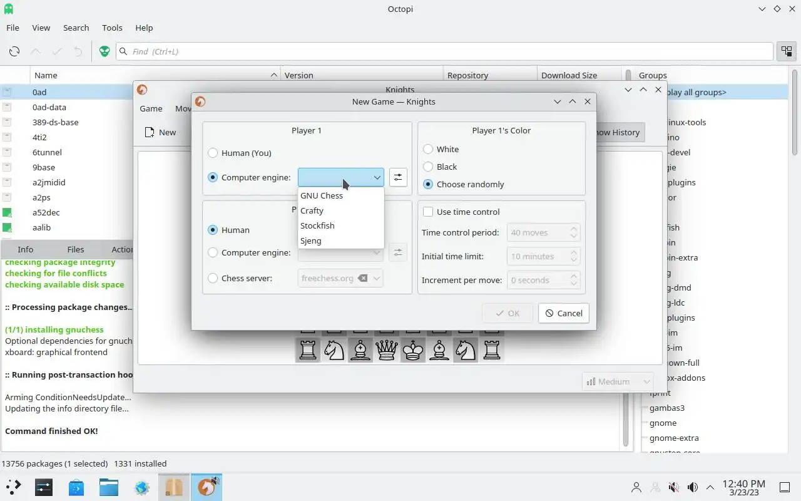Viewport: 801px width, 501px height.
Task: Expand the system tray hidden icons arrow
Action: (x=710, y=487)
